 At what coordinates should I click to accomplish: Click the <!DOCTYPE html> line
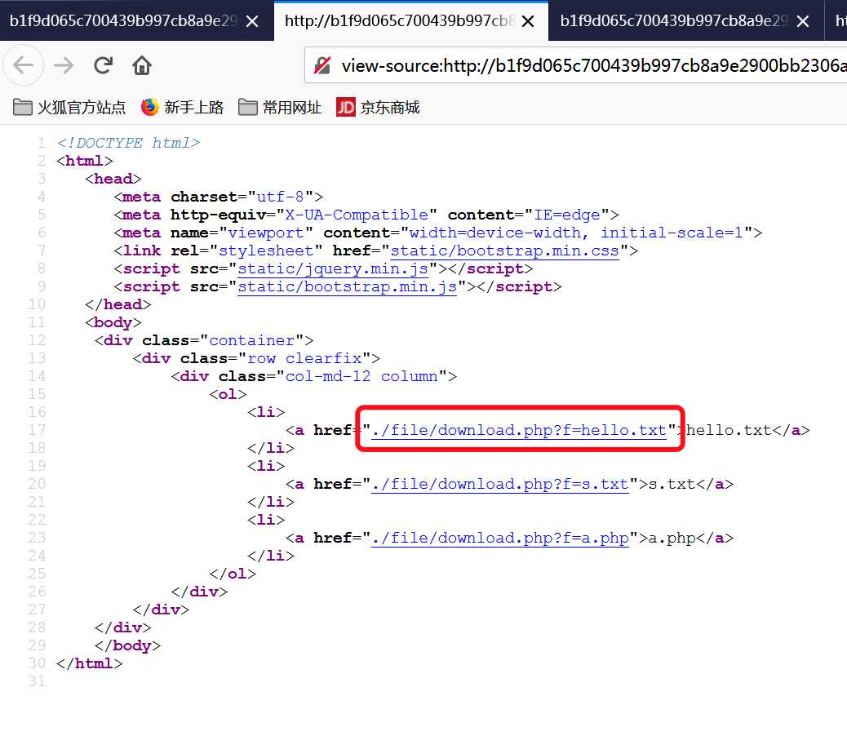(128, 143)
